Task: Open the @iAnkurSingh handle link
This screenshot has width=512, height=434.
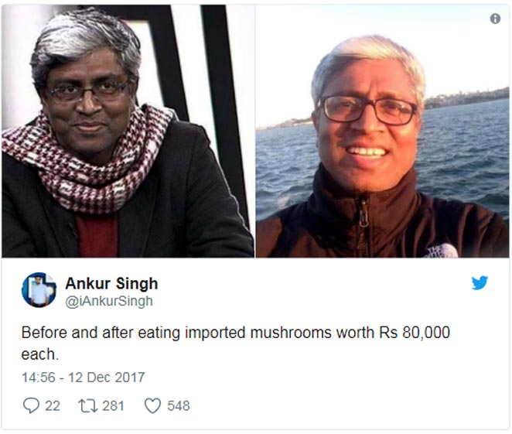Action: 109,301
